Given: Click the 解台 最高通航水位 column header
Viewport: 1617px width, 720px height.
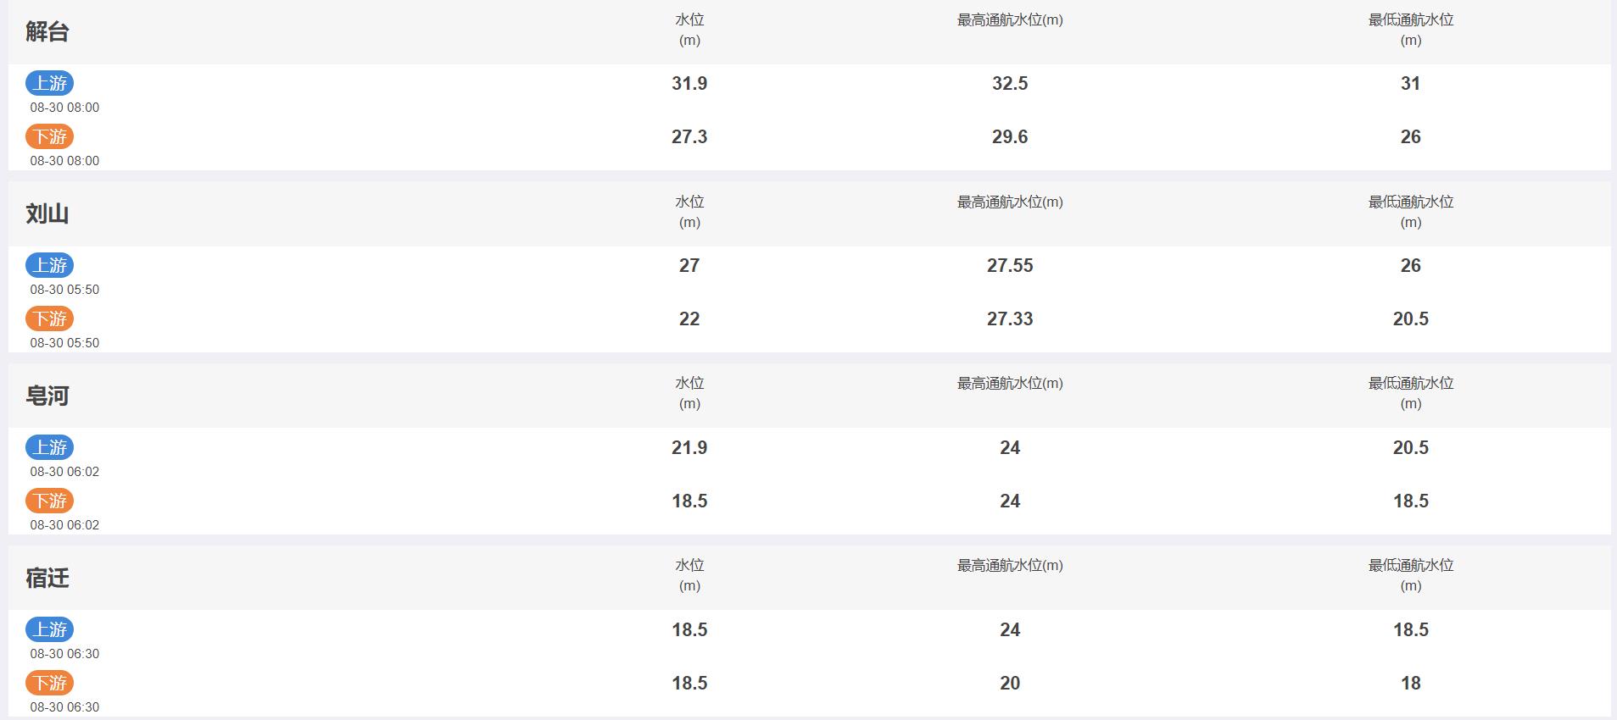Looking at the screenshot, I should [x=1010, y=20].
